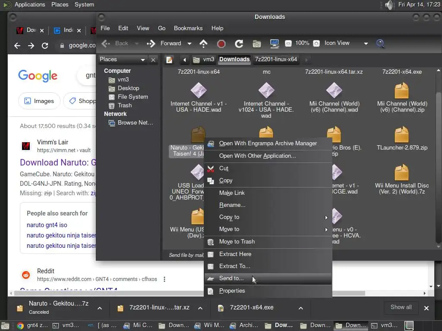Click naruto gnt4 iso suggestion link
Image resolution: width=442 pixels, height=331 pixels.
(47, 225)
